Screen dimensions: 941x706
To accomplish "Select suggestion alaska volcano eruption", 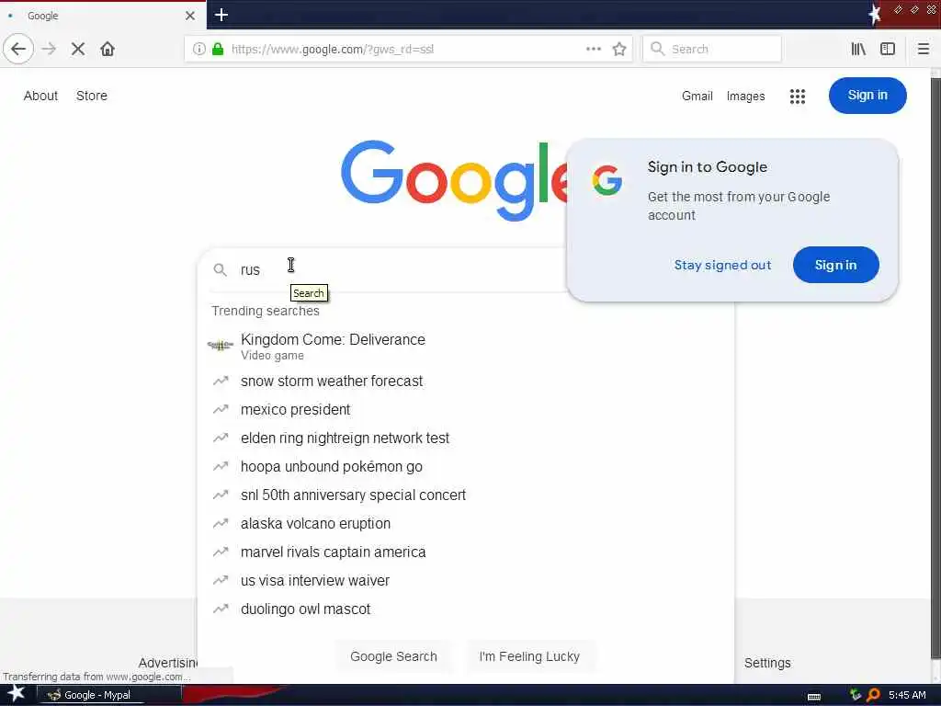I will tap(466, 523).
